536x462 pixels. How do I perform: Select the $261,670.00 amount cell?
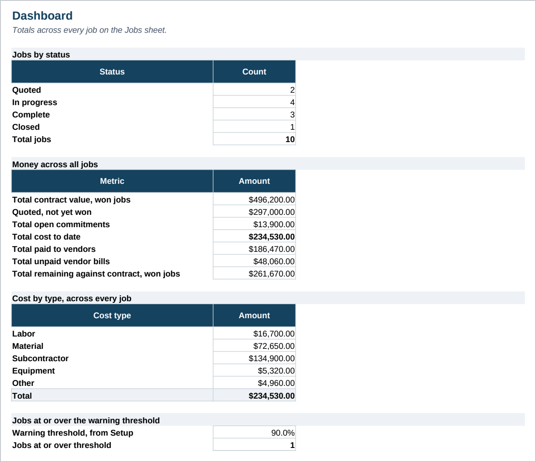tap(254, 274)
